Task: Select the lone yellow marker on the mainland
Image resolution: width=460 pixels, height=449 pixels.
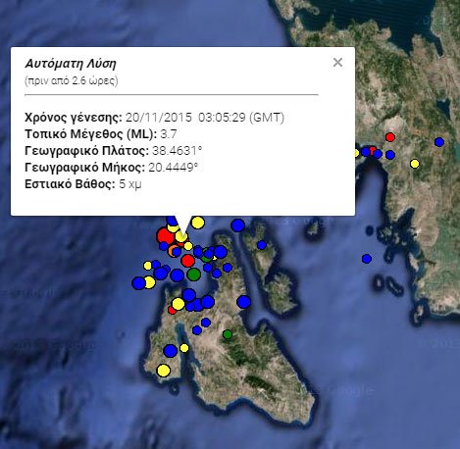Action: 415,164
